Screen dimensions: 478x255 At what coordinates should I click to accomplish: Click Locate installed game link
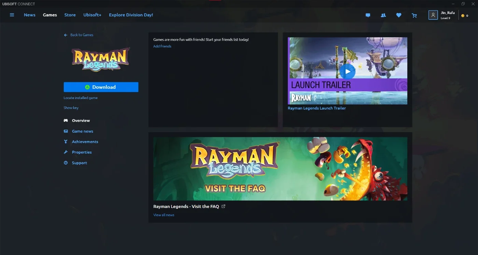81,98
